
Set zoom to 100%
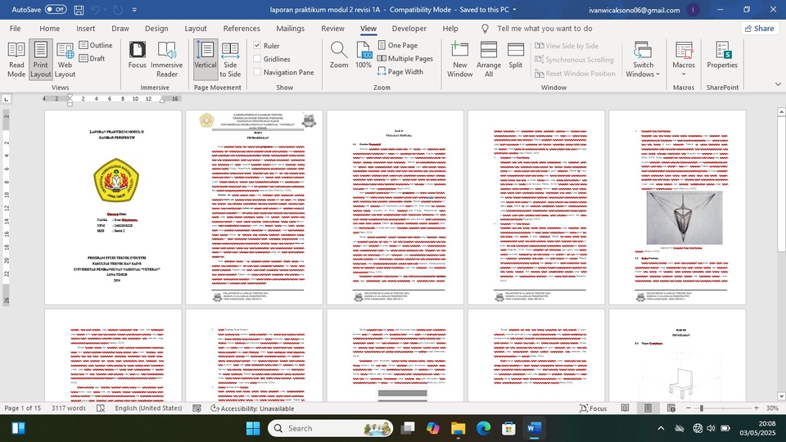(364, 55)
